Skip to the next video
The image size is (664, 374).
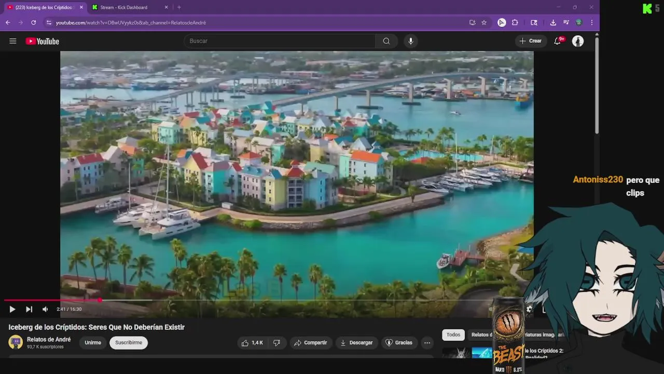coord(29,309)
